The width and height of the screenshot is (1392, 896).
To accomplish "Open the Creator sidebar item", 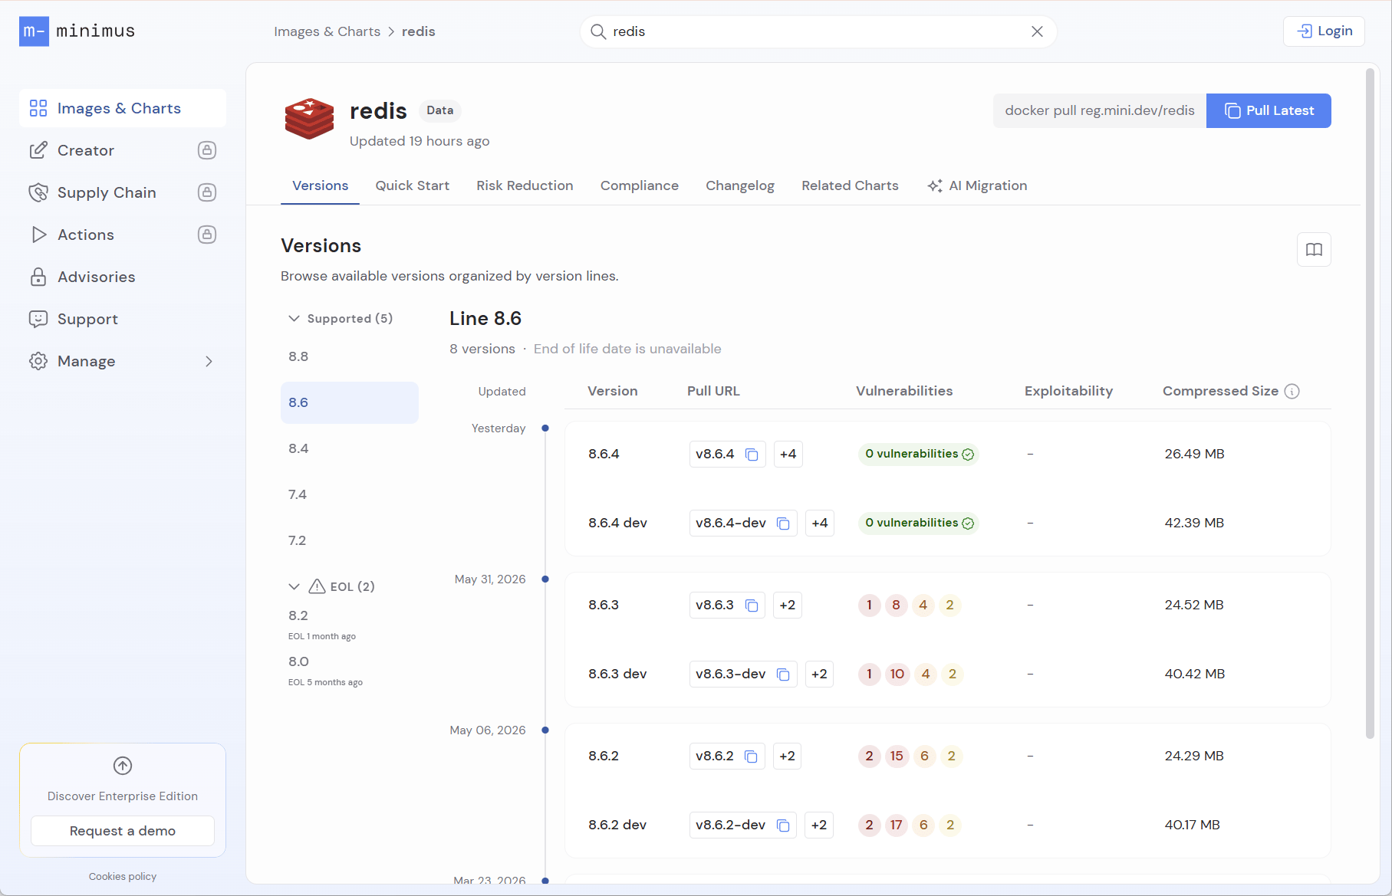I will coord(123,150).
